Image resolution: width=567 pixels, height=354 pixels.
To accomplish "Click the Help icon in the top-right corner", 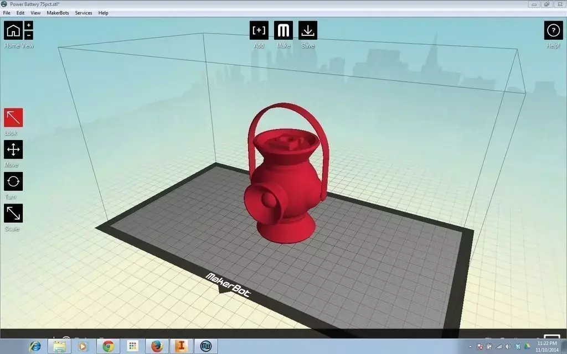I will pyautogui.click(x=553, y=30).
